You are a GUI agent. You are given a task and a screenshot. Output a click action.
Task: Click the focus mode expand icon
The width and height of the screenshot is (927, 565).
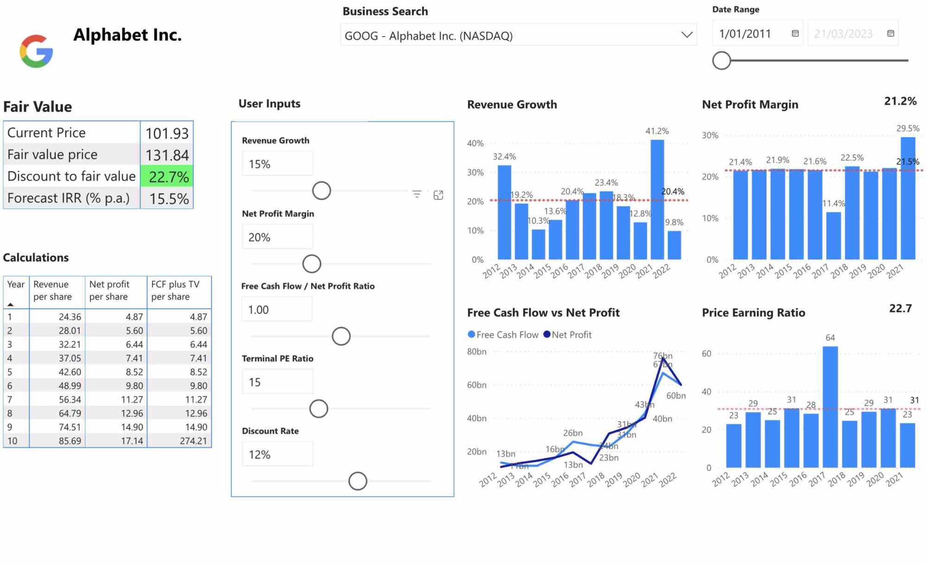tap(438, 195)
